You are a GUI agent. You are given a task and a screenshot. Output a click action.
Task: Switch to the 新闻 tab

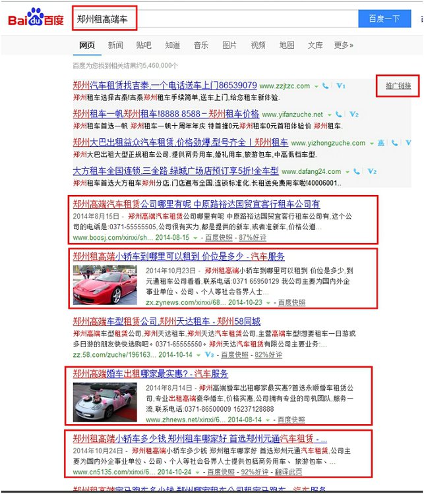(115, 45)
